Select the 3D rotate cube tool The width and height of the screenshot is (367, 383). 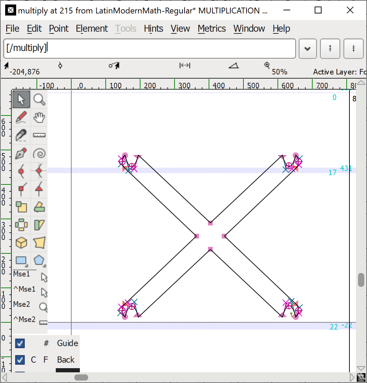[x=21, y=243]
